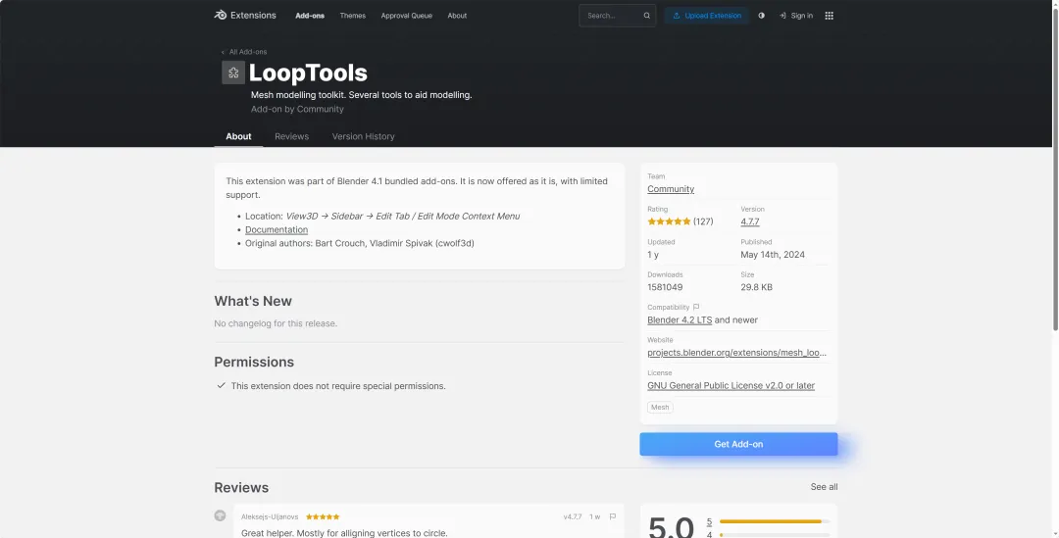
Task: Click See all reviews link
Action: click(x=824, y=487)
